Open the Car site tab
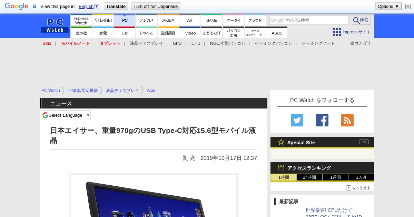The height and width of the screenshot is (217, 414). 125,33
